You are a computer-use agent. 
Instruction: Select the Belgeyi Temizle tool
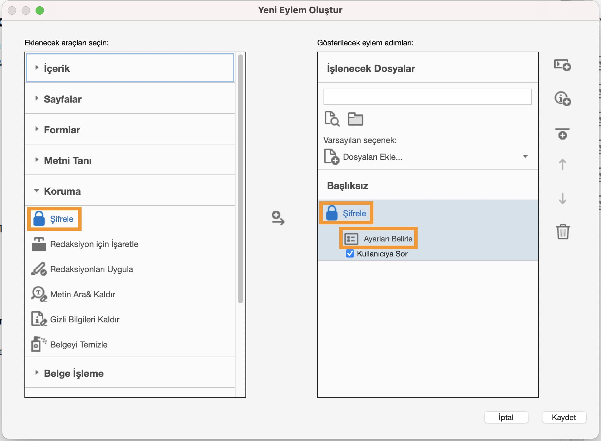point(79,345)
